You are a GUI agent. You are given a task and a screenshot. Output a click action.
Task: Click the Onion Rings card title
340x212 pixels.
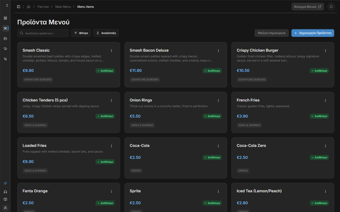pyautogui.click(x=141, y=100)
